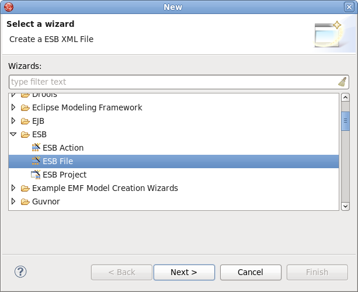Click the Example EMF Model folder icon
358x292 pixels.
point(25,188)
